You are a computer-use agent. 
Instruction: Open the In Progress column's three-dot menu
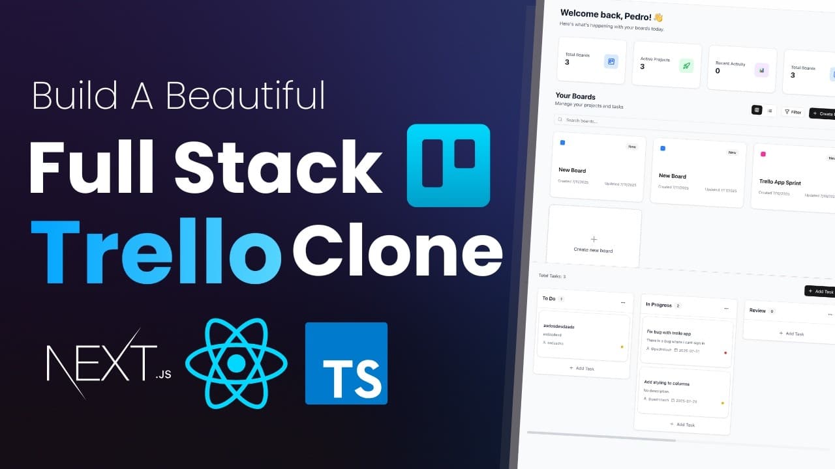726,308
